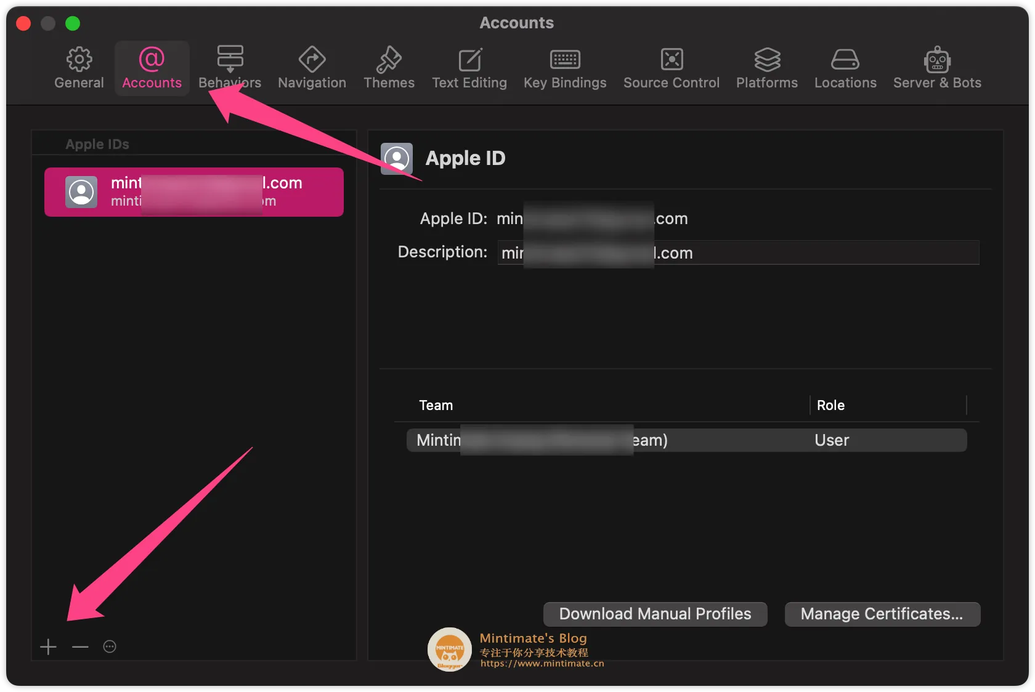Go to the Text Editing preferences tab
The height and width of the screenshot is (692, 1035).
pos(469,68)
